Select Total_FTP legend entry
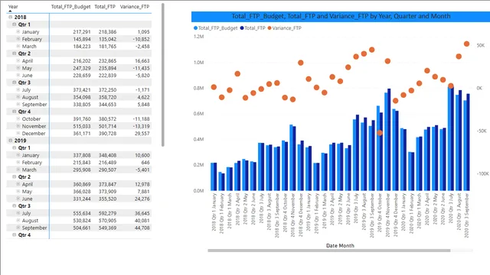This screenshot has width=490, height=275. pos(253,28)
